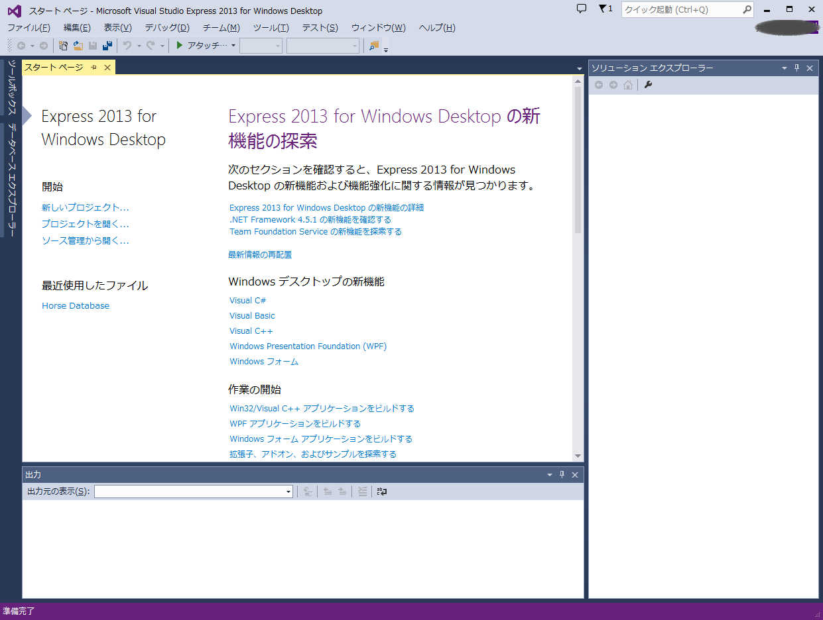The width and height of the screenshot is (823, 620).
Task: Click the ソース管理から開く... link
Action: [x=86, y=240]
